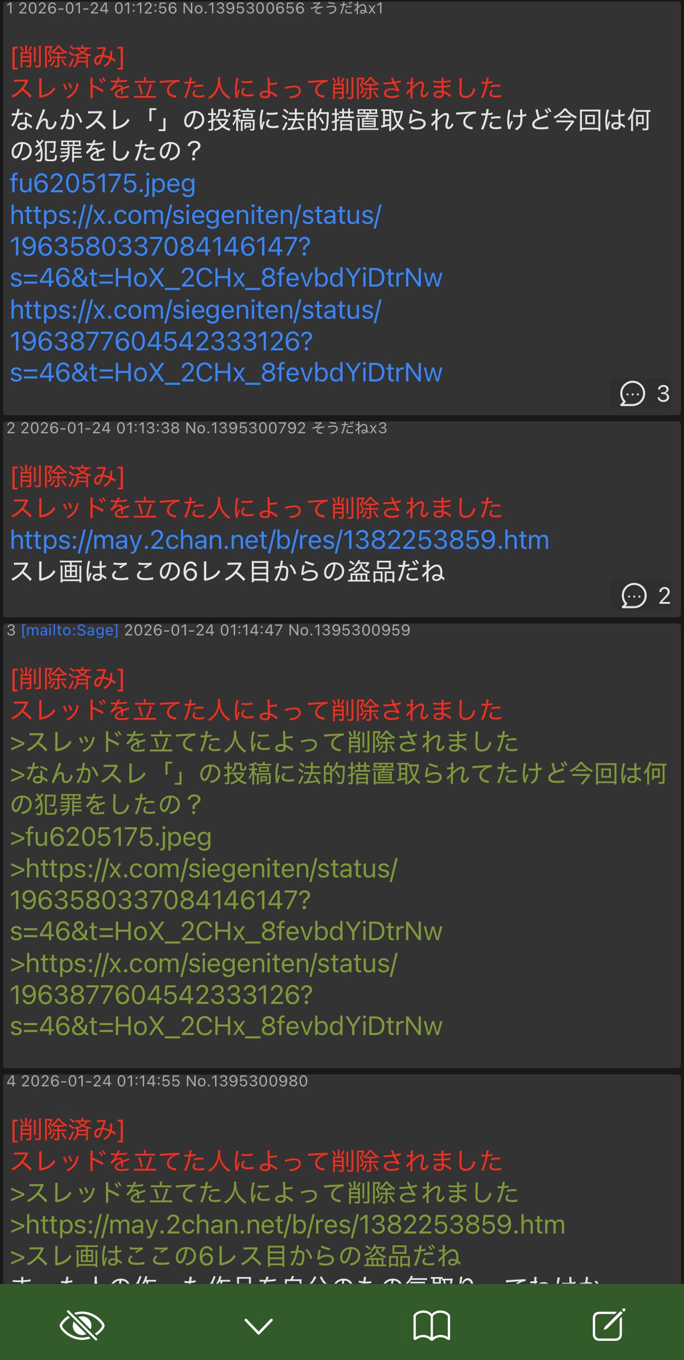Toggle the crossed-eye visibility icon in the bottom bar
The height and width of the screenshot is (1360, 684).
(82, 1326)
